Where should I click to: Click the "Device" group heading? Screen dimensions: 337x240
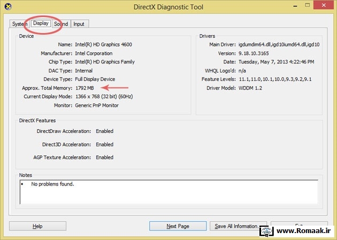pos(26,36)
